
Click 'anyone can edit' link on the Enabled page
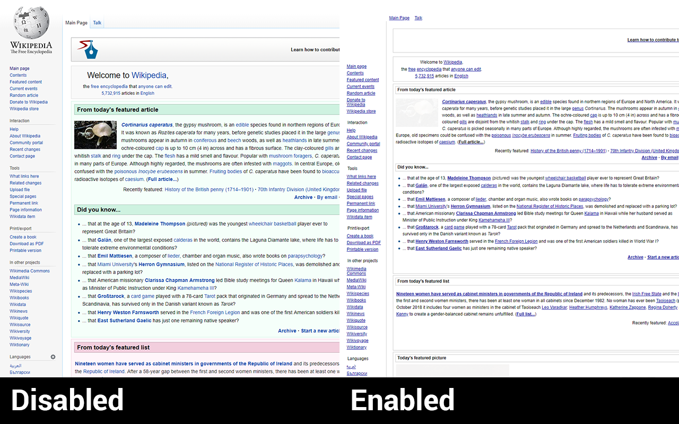coord(466,69)
